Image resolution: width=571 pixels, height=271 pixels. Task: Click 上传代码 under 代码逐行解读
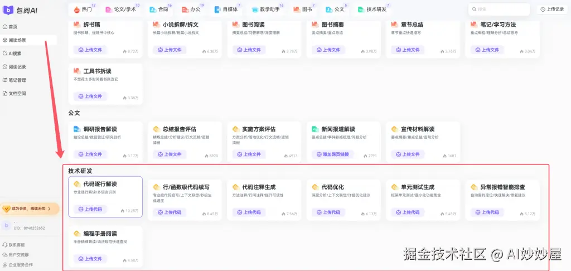[x=90, y=209]
